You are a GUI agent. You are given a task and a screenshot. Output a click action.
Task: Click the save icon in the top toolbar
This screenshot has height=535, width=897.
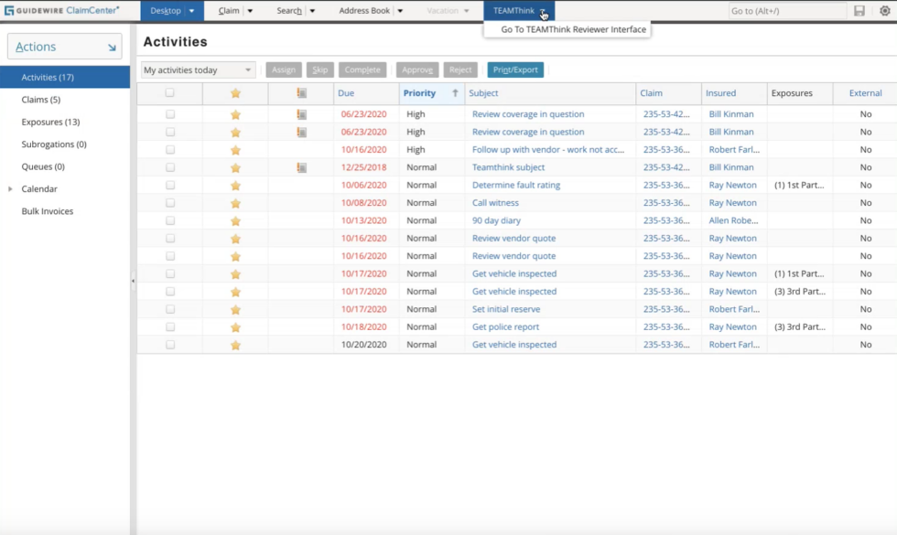click(858, 10)
